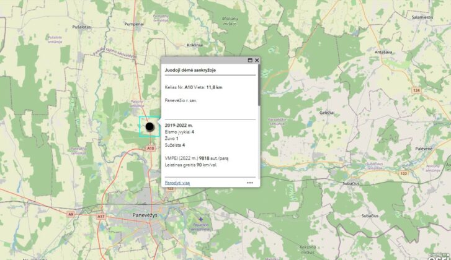Click the Panevėžio r. sav. text
Screen dimensions: 451x260
[181, 100]
